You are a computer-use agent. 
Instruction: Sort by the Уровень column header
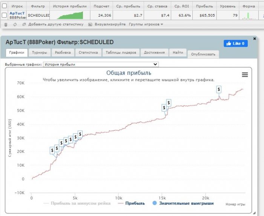pyautogui.click(x=228, y=6)
